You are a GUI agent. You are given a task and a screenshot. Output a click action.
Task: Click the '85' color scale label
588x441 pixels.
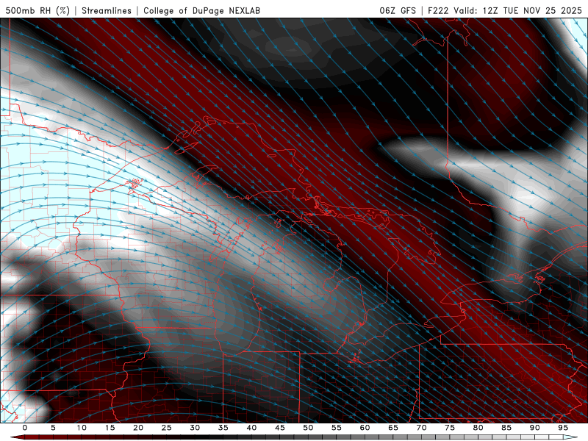tap(506, 428)
